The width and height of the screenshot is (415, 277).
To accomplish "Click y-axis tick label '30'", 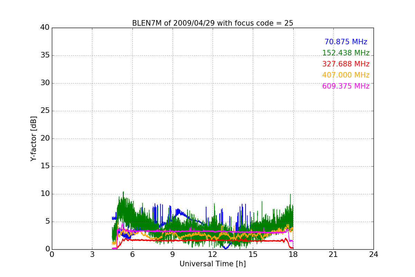I will (45, 83).
